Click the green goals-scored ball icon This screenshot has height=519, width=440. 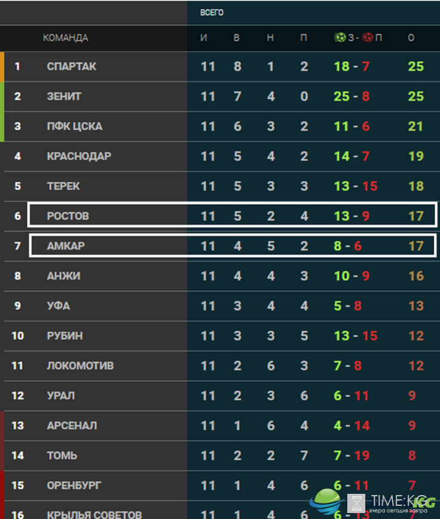(340, 37)
